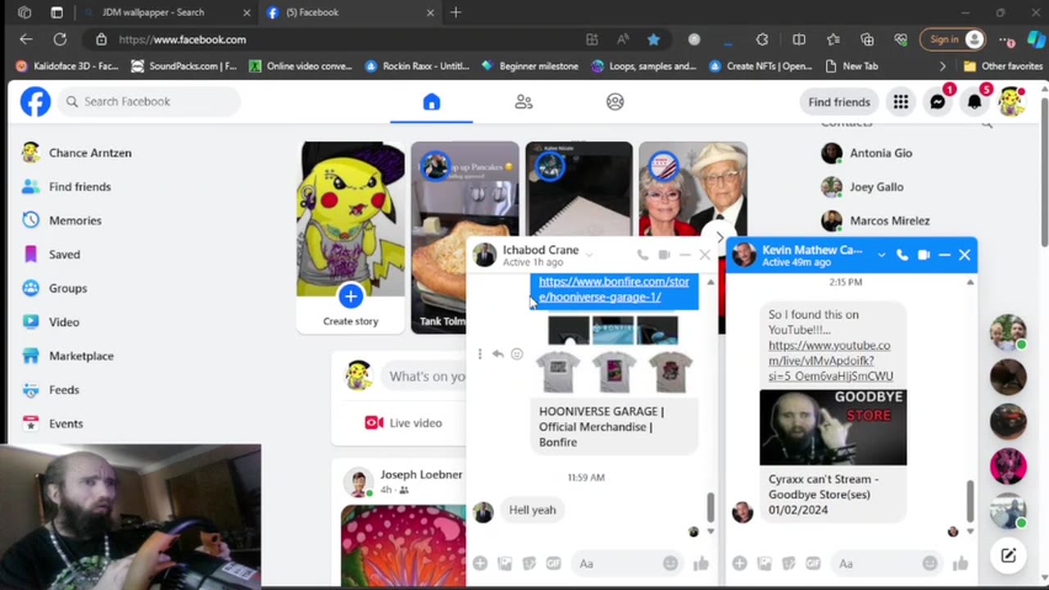Viewport: 1049px width, 590px height.
Task: Expand Ichabod Crane chat settings chevron
Action: (x=588, y=254)
